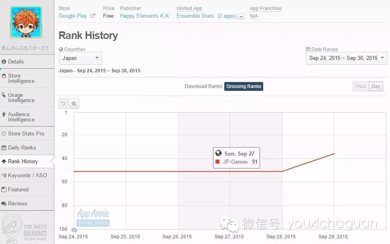Open the Details sidebar item

[27, 62]
